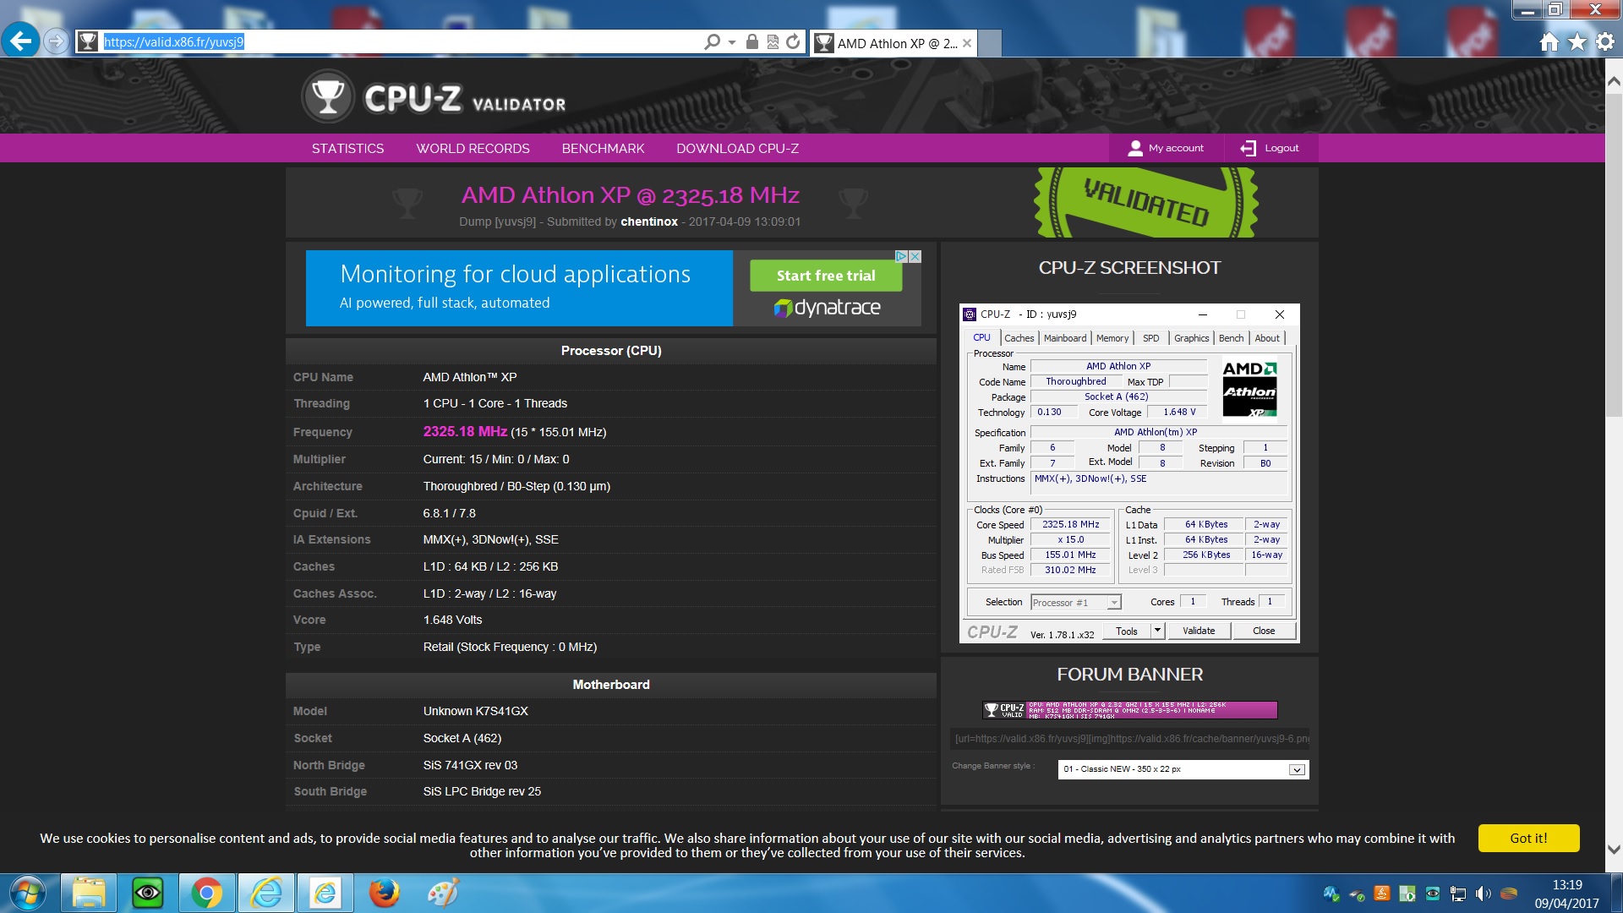The width and height of the screenshot is (1623, 913).
Task: Open Favorites with the star icon
Action: 1577,41
